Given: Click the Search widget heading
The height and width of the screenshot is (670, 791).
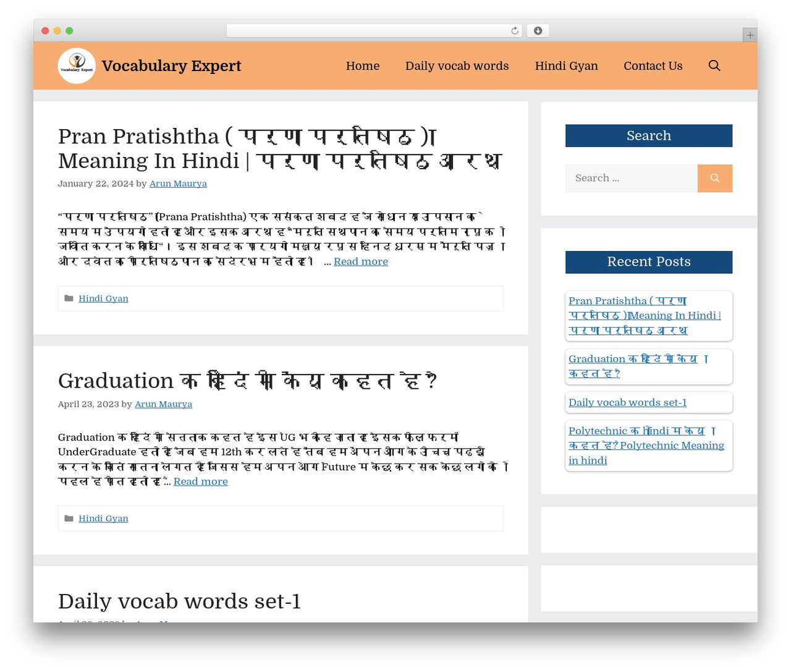Looking at the screenshot, I should click(x=649, y=136).
